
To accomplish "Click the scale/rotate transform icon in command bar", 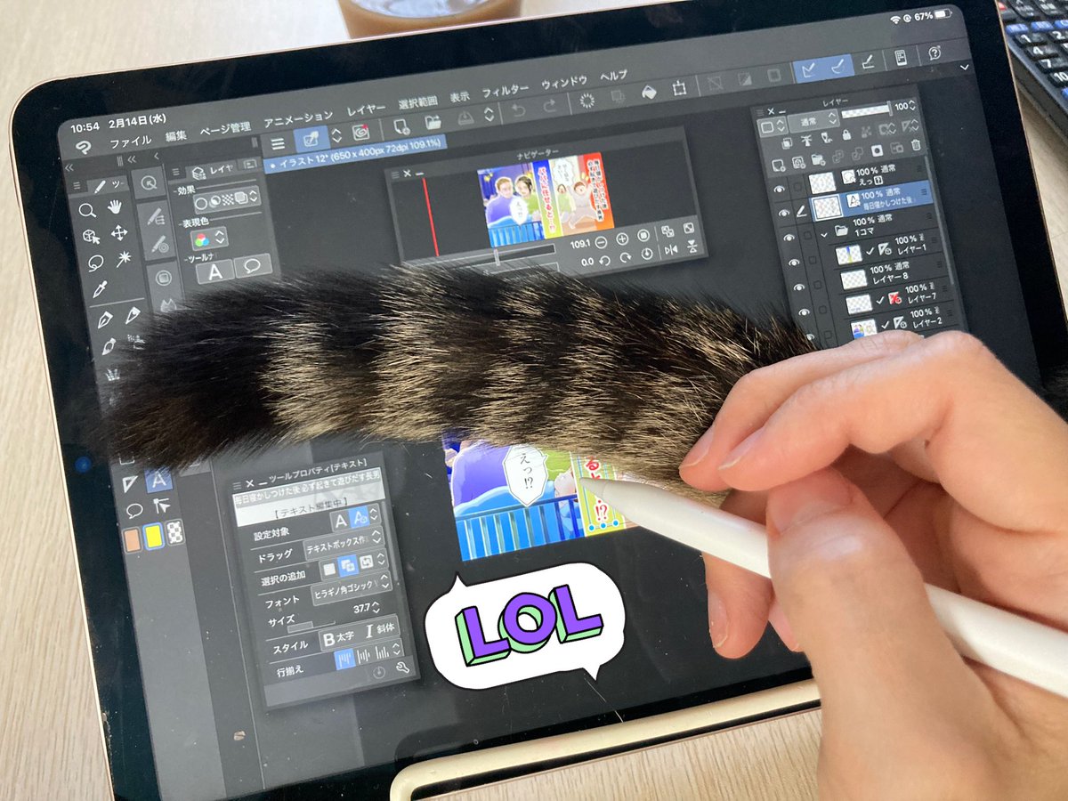I will click(681, 88).
